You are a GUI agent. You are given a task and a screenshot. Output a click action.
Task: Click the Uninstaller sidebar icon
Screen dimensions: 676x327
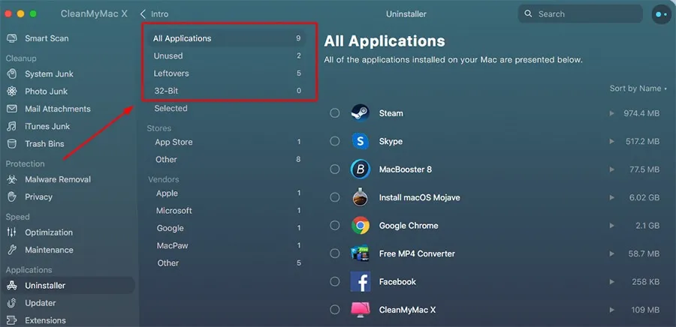tap(12, 285)
